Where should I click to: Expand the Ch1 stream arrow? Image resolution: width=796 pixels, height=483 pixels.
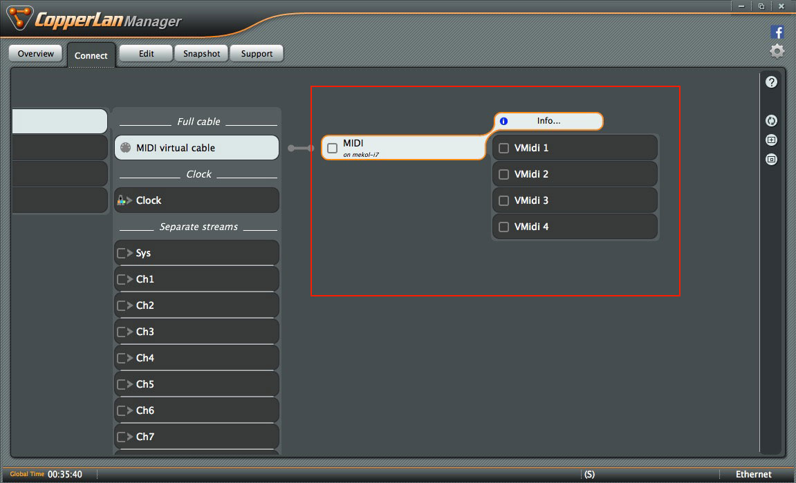129,279
